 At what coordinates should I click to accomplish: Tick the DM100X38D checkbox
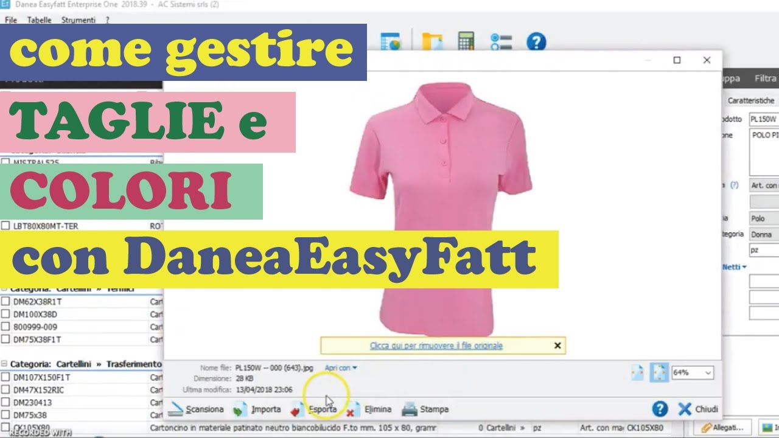tap(5, 315)
